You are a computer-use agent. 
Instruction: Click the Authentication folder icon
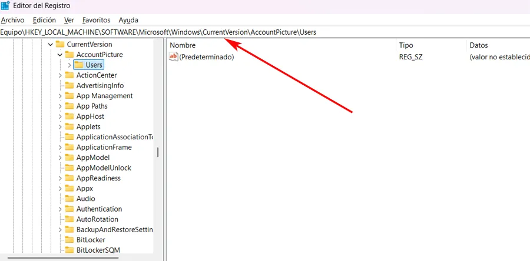(69, 209)
